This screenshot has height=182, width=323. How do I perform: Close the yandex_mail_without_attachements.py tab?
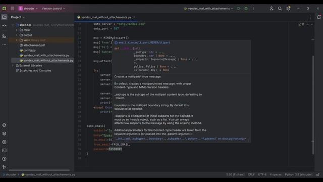click(x=134, y=17)
